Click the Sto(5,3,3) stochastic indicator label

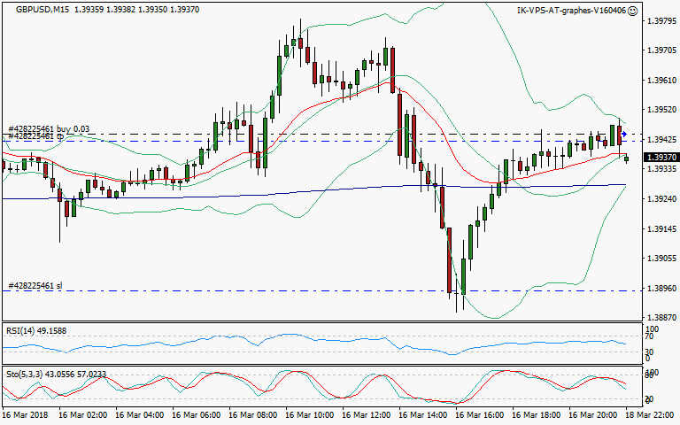tap(56, 374)
